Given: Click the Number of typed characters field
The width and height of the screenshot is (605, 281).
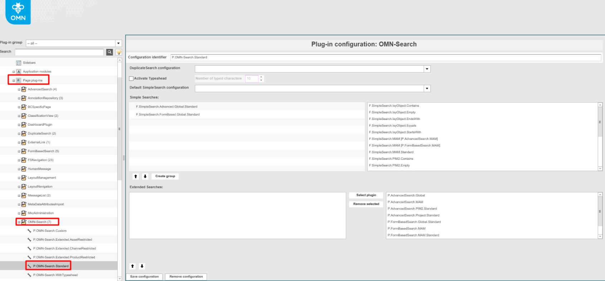Looking at the screenshot, I should click(x=252, y=79).
